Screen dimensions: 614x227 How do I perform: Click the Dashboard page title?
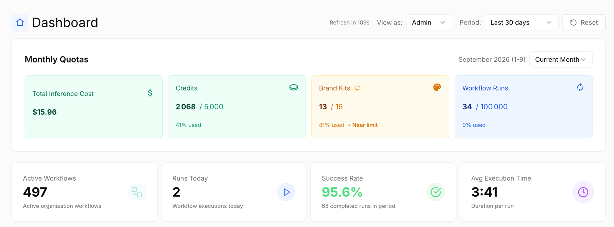pos(65,23)
